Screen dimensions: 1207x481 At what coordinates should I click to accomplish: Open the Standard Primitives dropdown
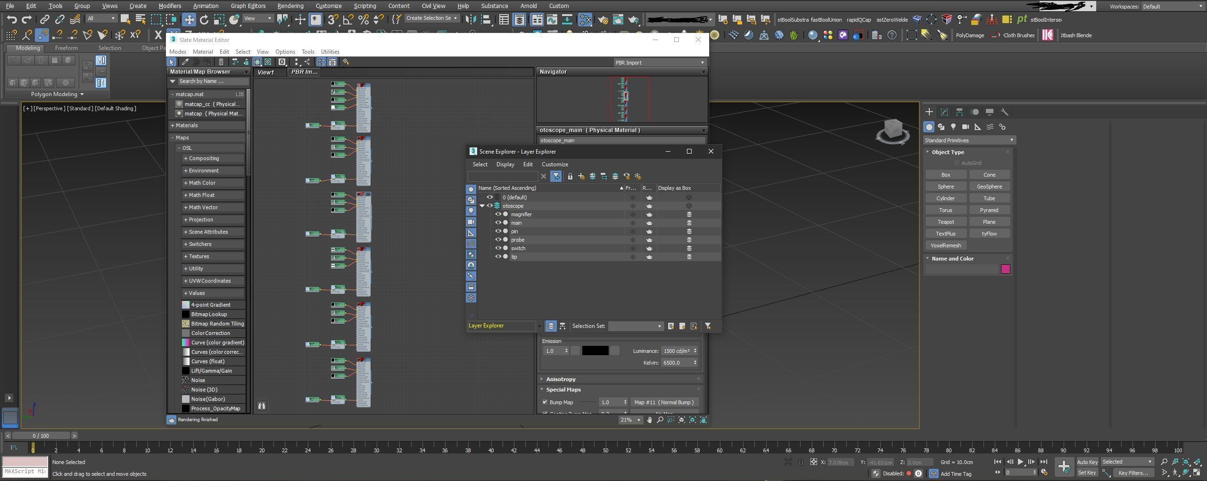[969, 140]
